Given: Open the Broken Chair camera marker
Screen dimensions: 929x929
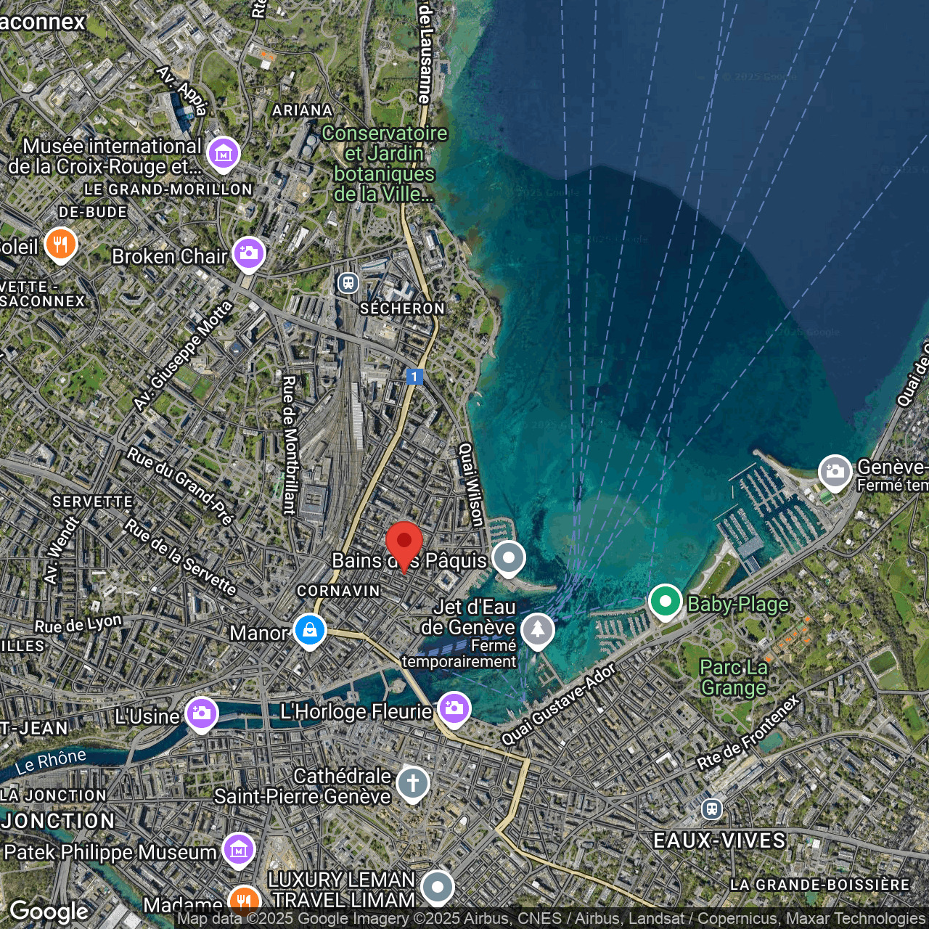Looking at the screenshot, I should 249,253.
